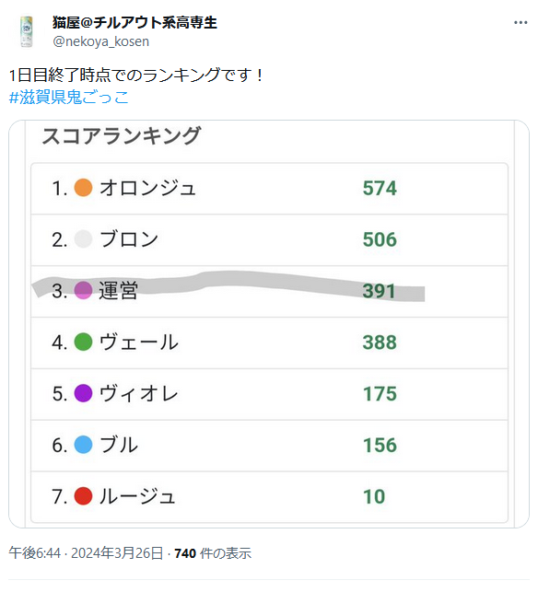Click the ヴェール team name row
The height and width of the screenshot is (592, 538).
coord(269,342)
